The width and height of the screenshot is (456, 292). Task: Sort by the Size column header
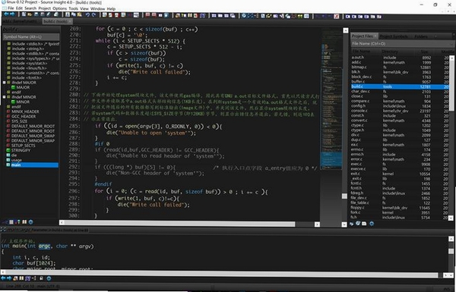click(x=424, y=52)
